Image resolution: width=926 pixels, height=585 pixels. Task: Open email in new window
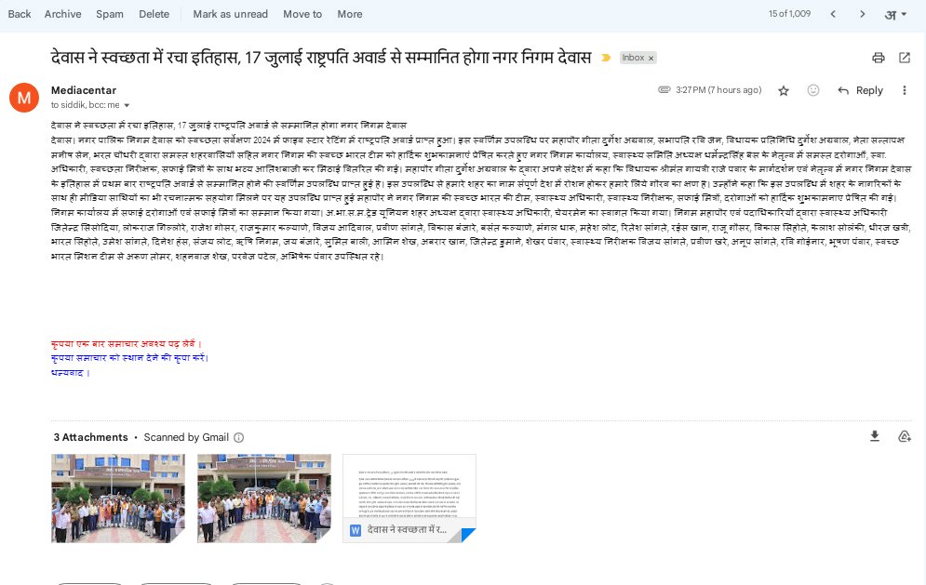coord(905,58)
